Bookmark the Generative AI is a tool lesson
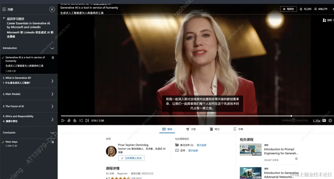The width and height of the screenshot is (334, 179). tap(53, 58)
